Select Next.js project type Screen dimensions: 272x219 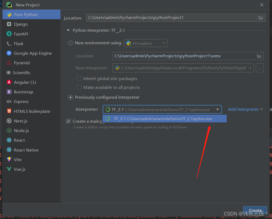31,121
